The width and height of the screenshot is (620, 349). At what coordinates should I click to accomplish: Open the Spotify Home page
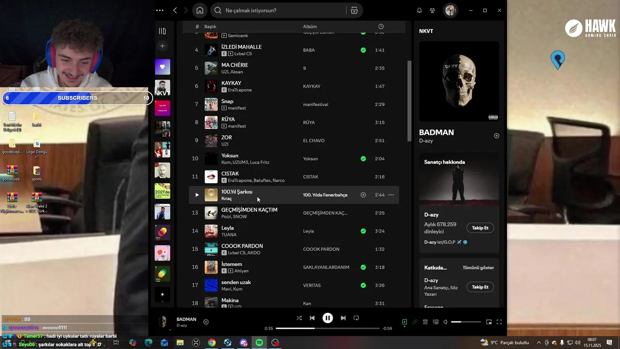coord(200,10)
